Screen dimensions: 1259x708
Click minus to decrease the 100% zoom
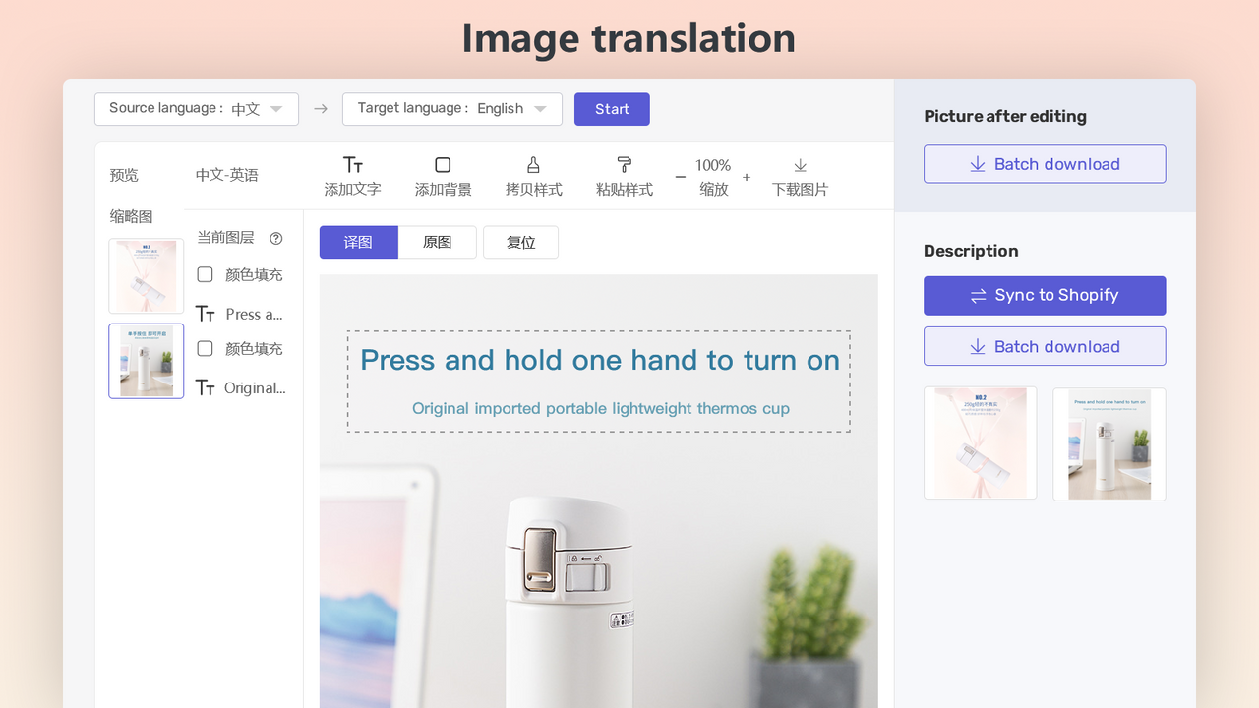680,178
